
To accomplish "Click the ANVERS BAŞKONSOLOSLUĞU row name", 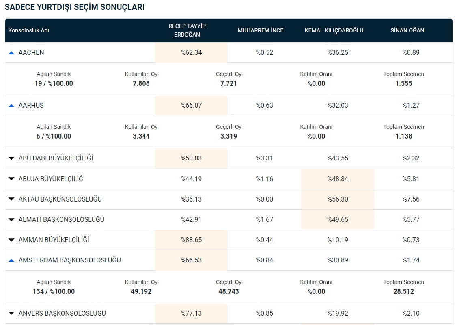I will tap(62, 313).
